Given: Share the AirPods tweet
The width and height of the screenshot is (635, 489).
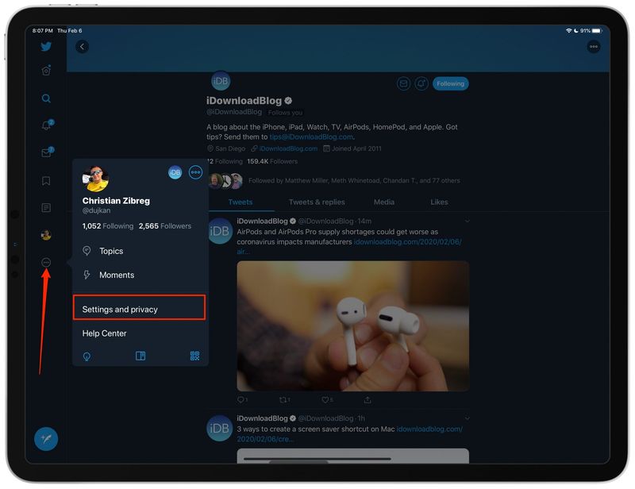Looking at the screenshot, I should [368, 400].
